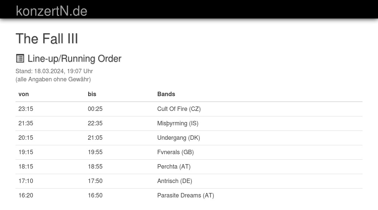Click the Line-up/Running Order heading text
Viewport: 378px width, 210px height.
pyautogui.click(x=75, y=58)
